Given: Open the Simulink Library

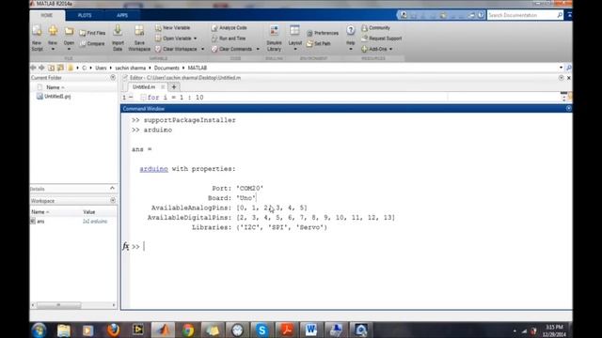Looking at the screenshot, I should [x=274, y=38].
